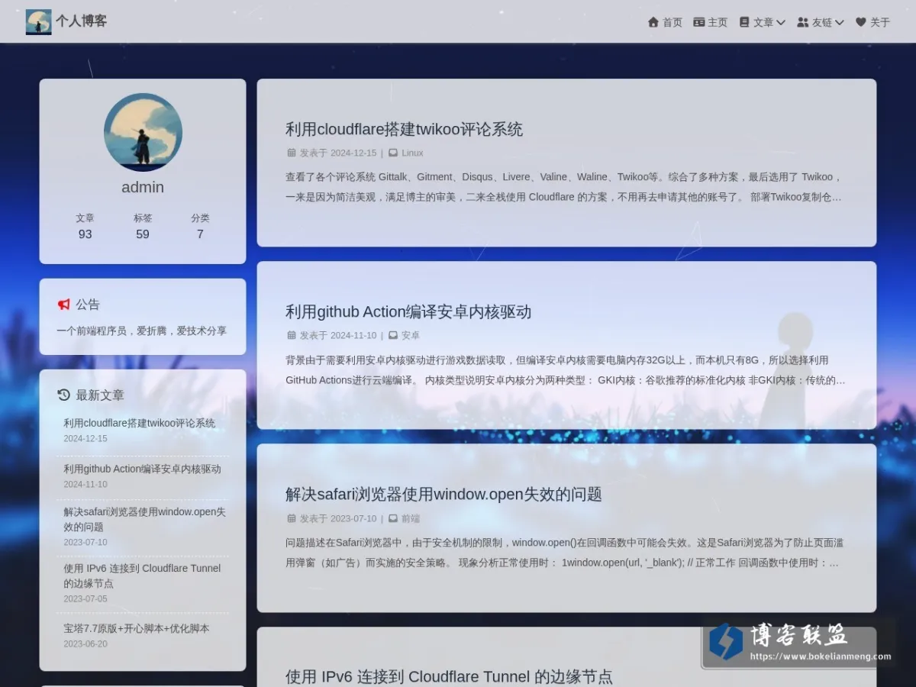Screen dimensions: 916x687
Task: Click calendar icon beside 发表于 2024-11-10
Action: coord(292,335)
